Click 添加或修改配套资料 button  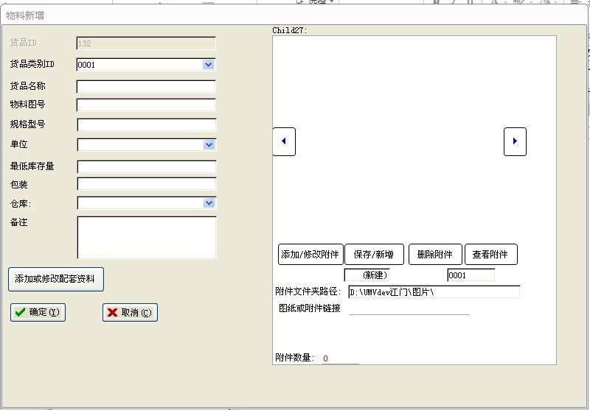tap(56, 279)
